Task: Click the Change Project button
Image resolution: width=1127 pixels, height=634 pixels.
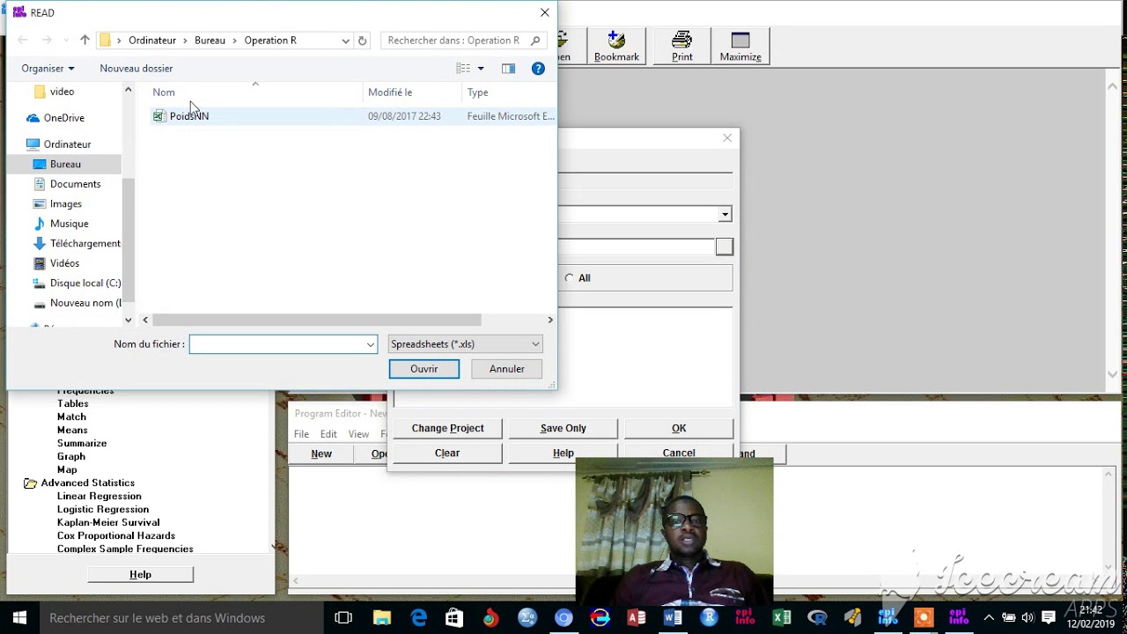Action: click(x=447, y=428)
